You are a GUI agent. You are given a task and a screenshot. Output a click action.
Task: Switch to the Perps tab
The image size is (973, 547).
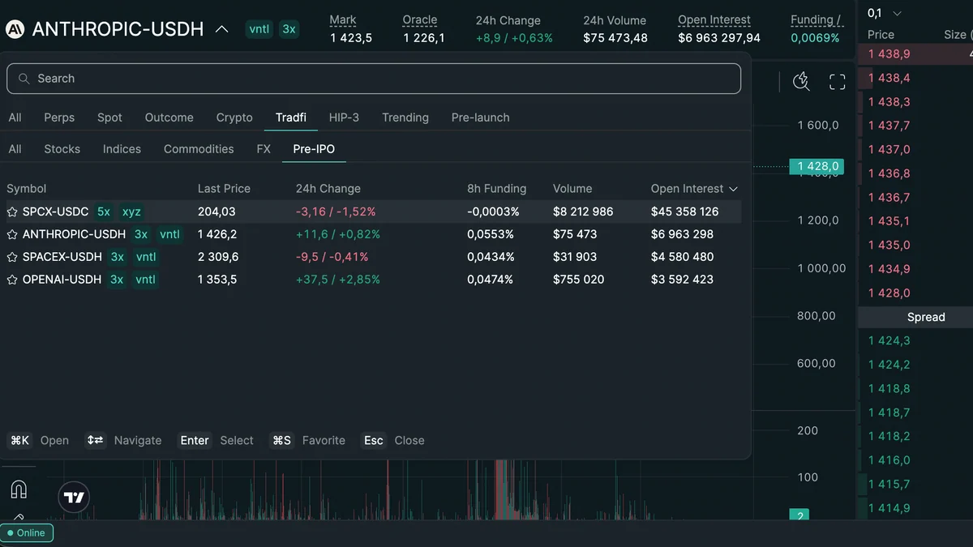[x=59, y=118]
